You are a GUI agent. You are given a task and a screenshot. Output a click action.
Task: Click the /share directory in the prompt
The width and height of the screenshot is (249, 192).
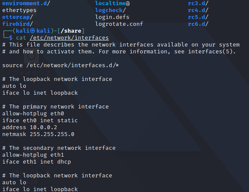click(71, 31)
